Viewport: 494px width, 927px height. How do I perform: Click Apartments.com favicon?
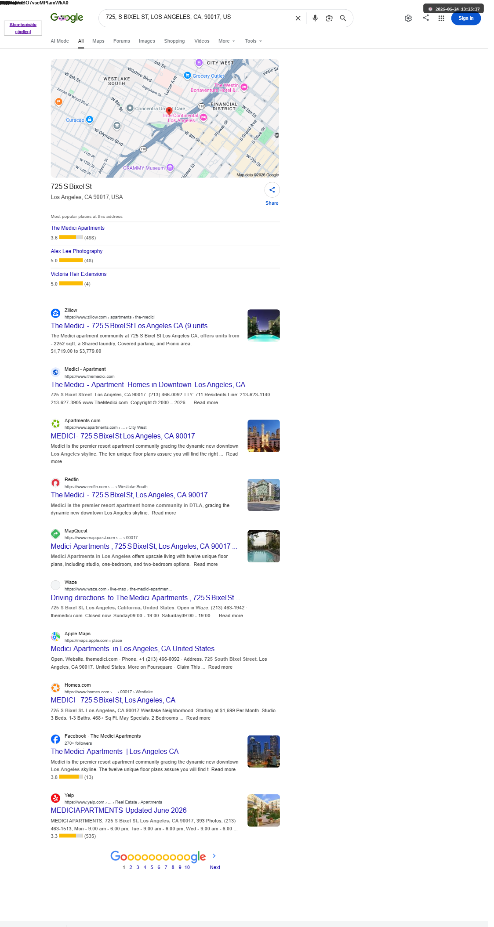[x=55, y=424]
